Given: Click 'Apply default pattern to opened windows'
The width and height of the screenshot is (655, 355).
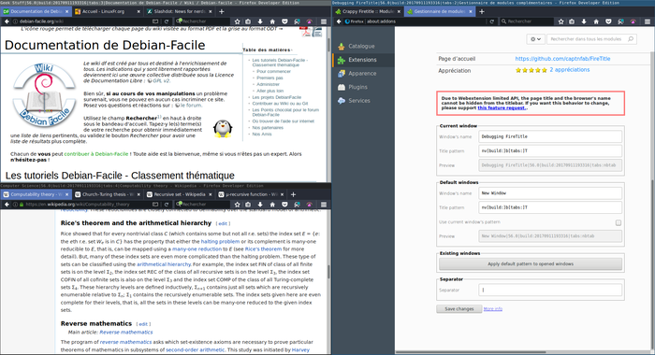Looking at the screenshot, I should (531, 264).
